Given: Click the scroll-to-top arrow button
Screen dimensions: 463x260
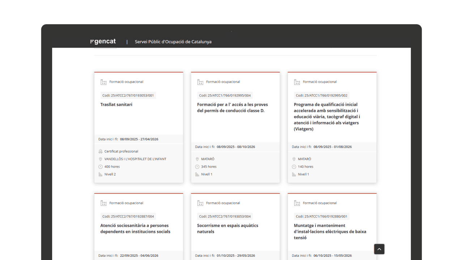Looking at the screenshot, I should [379, 249].
